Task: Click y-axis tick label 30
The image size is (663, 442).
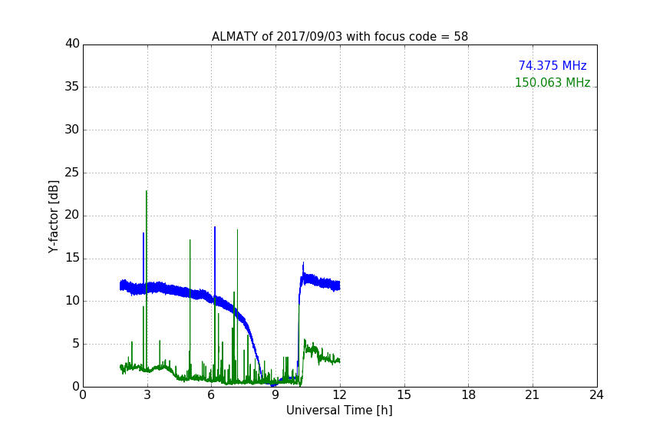Action: click(x=72, y=130)
